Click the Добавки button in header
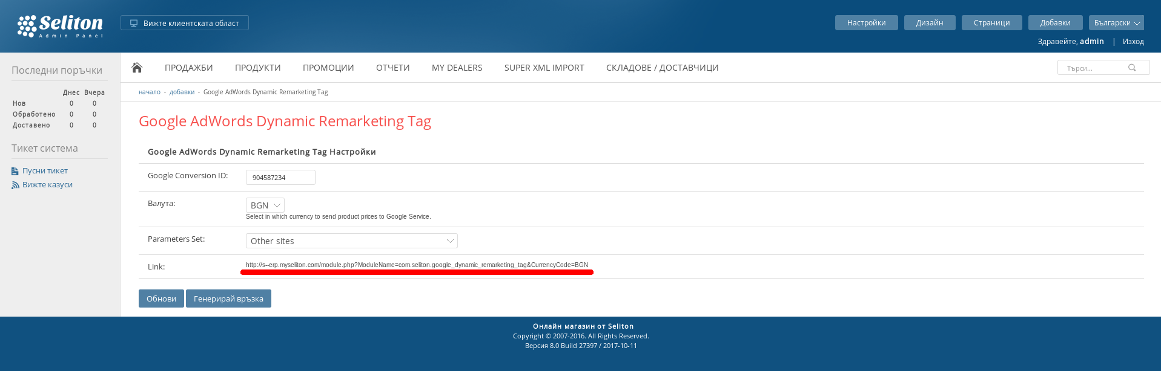This screenshot has height=371, width=1161. pos(1056,23)
